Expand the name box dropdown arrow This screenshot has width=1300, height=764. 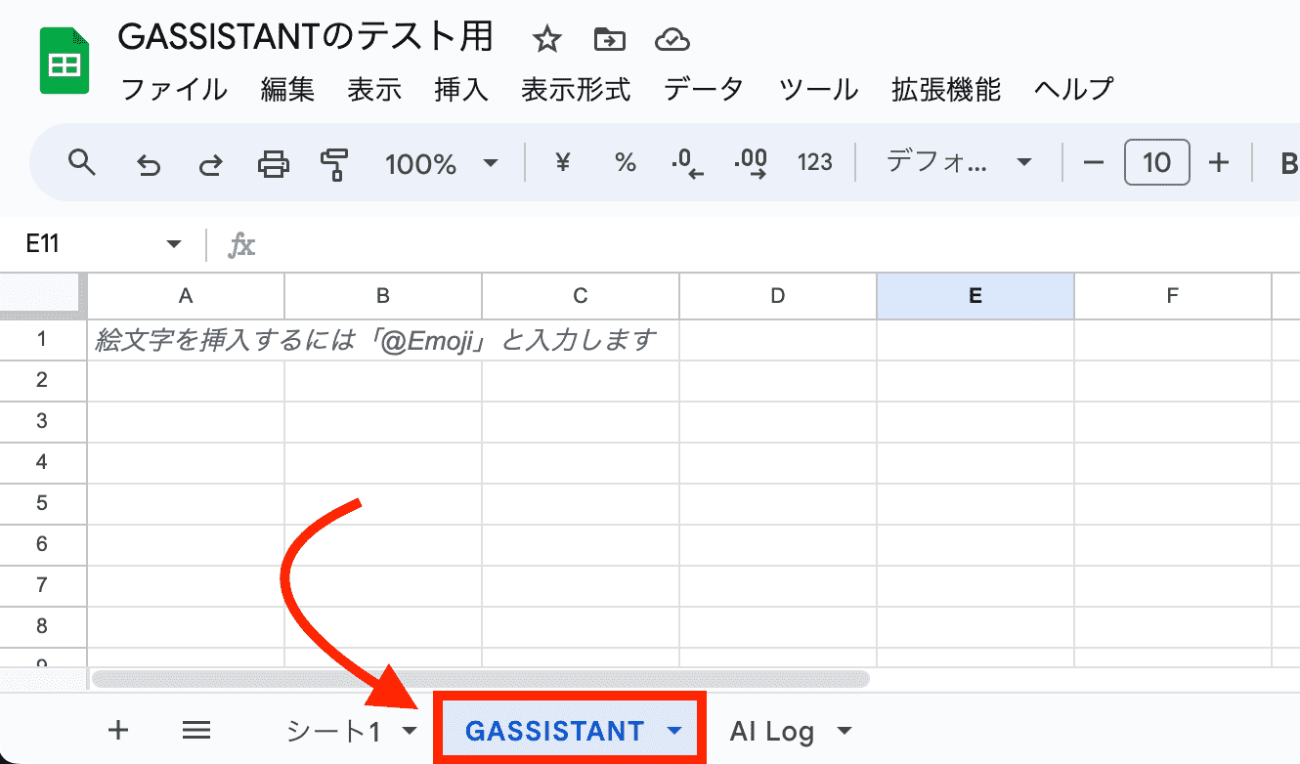(174, 244)
